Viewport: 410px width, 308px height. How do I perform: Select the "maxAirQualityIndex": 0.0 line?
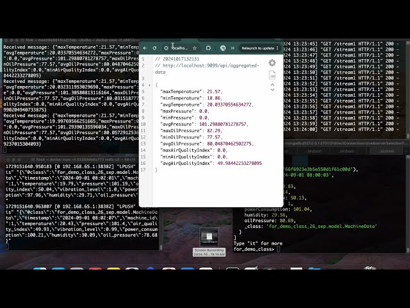pyautogui.click(x=194, y=150)
